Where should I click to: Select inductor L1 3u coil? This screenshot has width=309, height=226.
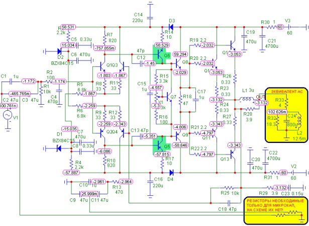click(x=246, y=99)
